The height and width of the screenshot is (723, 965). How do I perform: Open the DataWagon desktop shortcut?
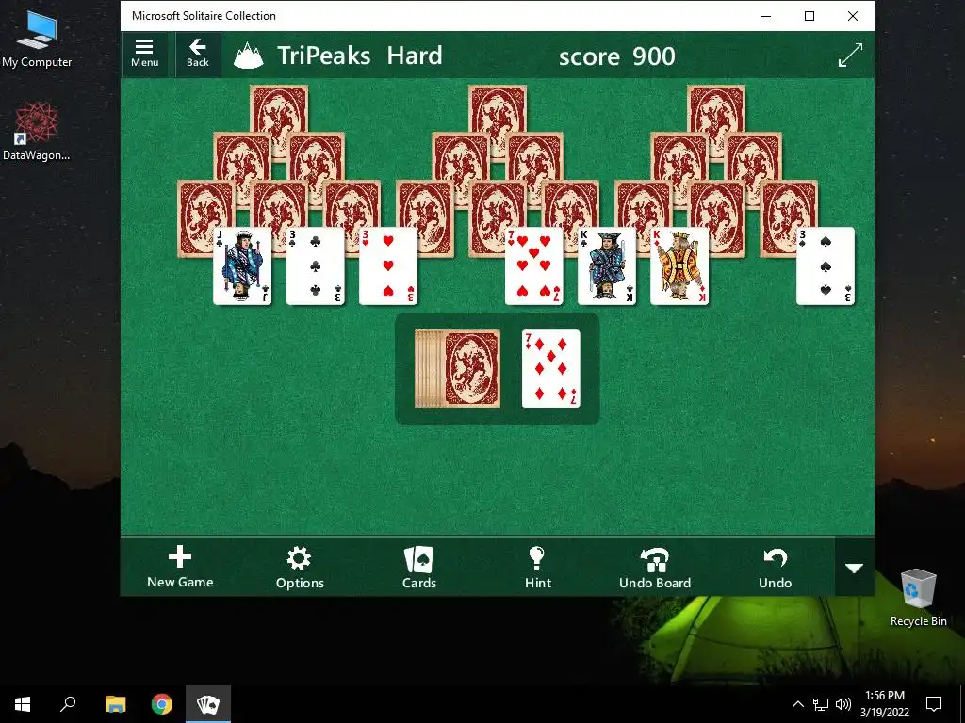[37, 132]
